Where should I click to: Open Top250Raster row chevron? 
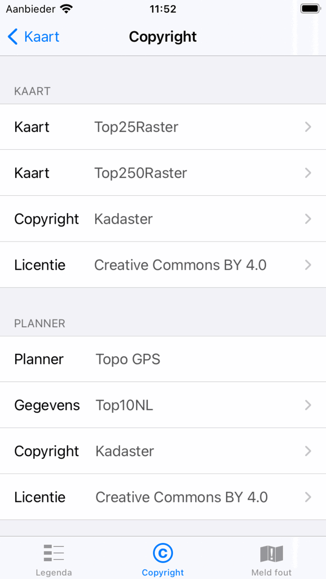point(308,173)
